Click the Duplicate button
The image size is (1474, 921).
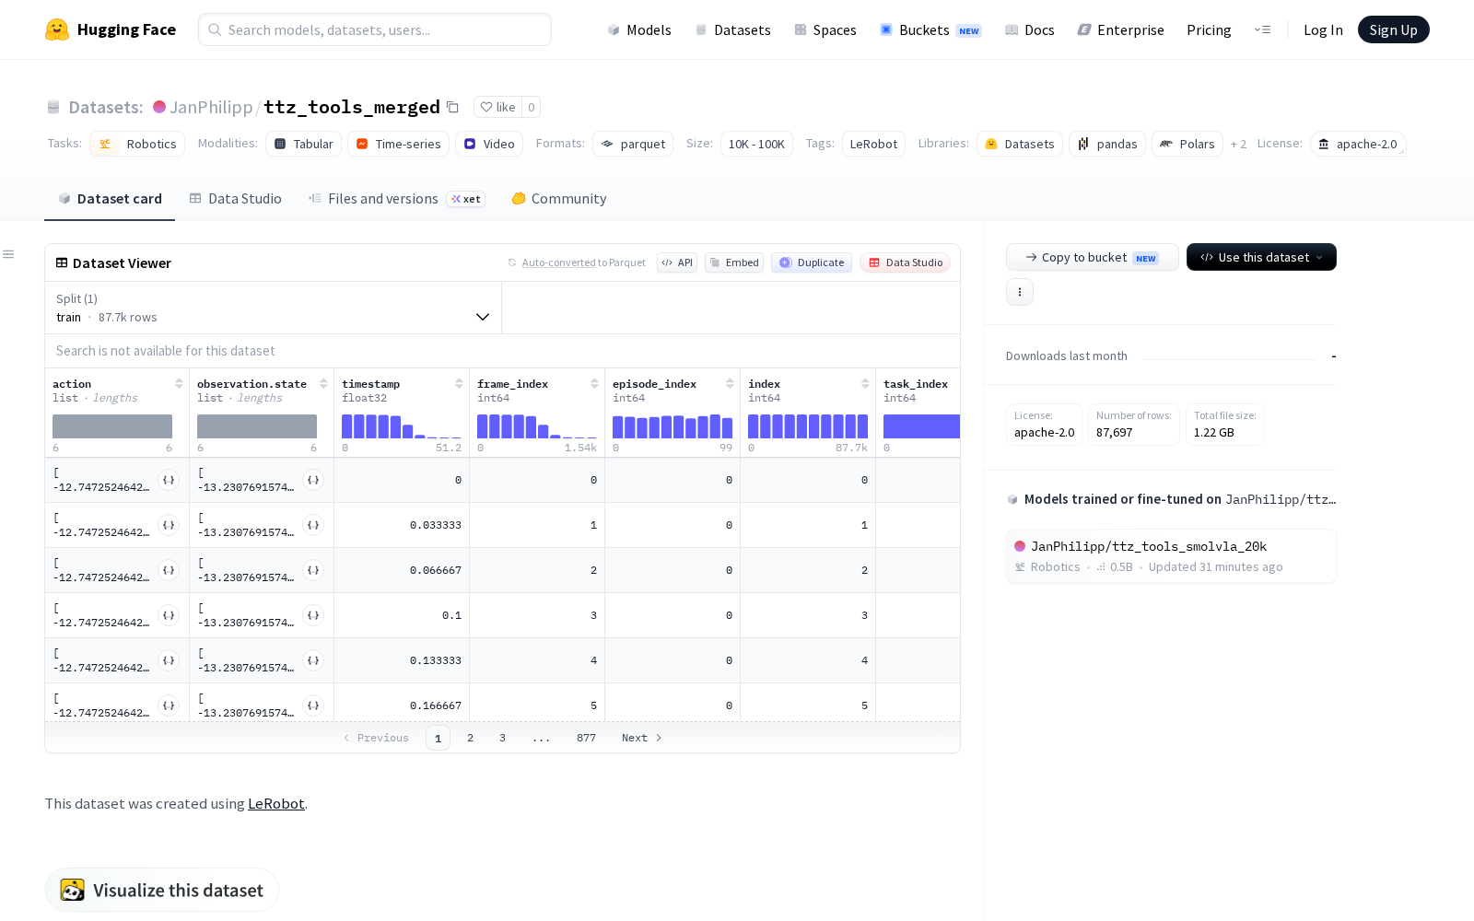coord(812,262)
